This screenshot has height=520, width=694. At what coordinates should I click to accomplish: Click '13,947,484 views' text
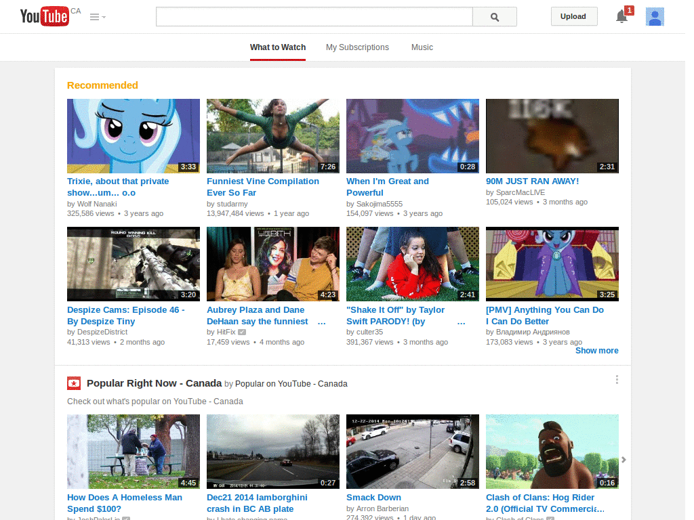pyautogui.click(x=235, y=213)
